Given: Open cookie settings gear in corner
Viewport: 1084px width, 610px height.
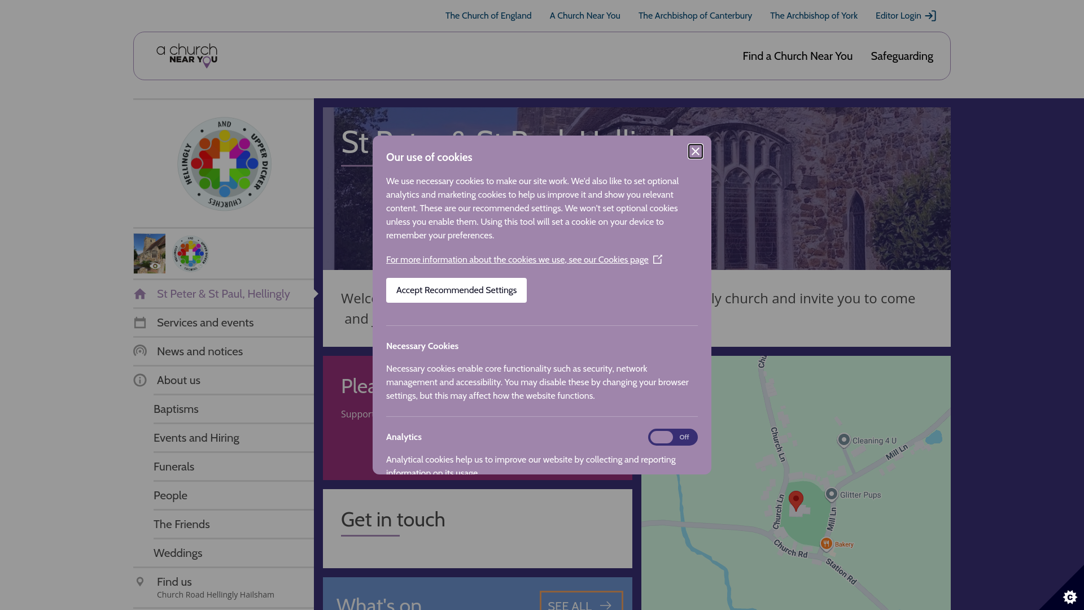Looking at the screenshot, I should pyautogui.click(x=1069, y=596).
